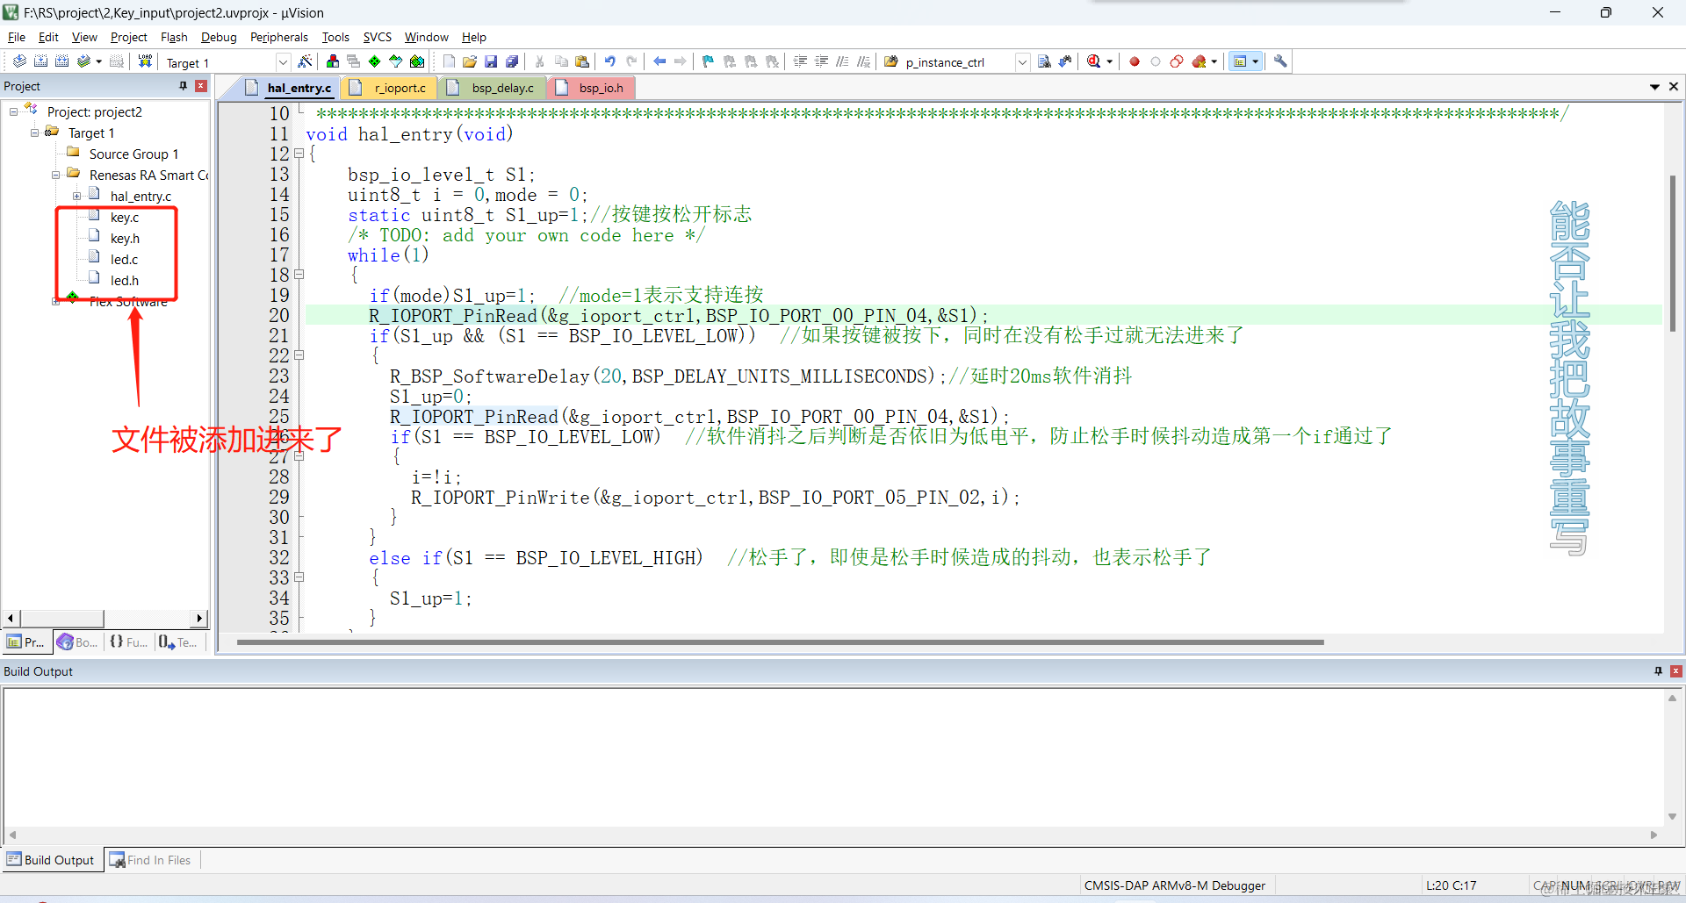Click the editor vertical scrollbar thumb
The height and width of the screenshot is (903, 1686).
tap(1673, 253)
